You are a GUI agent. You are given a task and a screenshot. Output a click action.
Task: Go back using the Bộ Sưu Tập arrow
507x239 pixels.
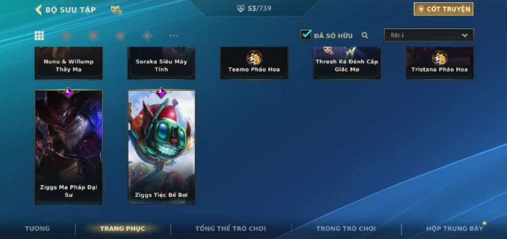point(39,10)
